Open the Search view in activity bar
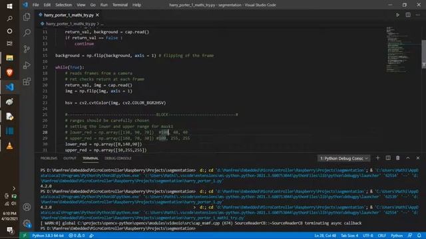The width and height of the screenshot is (426, 239). 27,33
